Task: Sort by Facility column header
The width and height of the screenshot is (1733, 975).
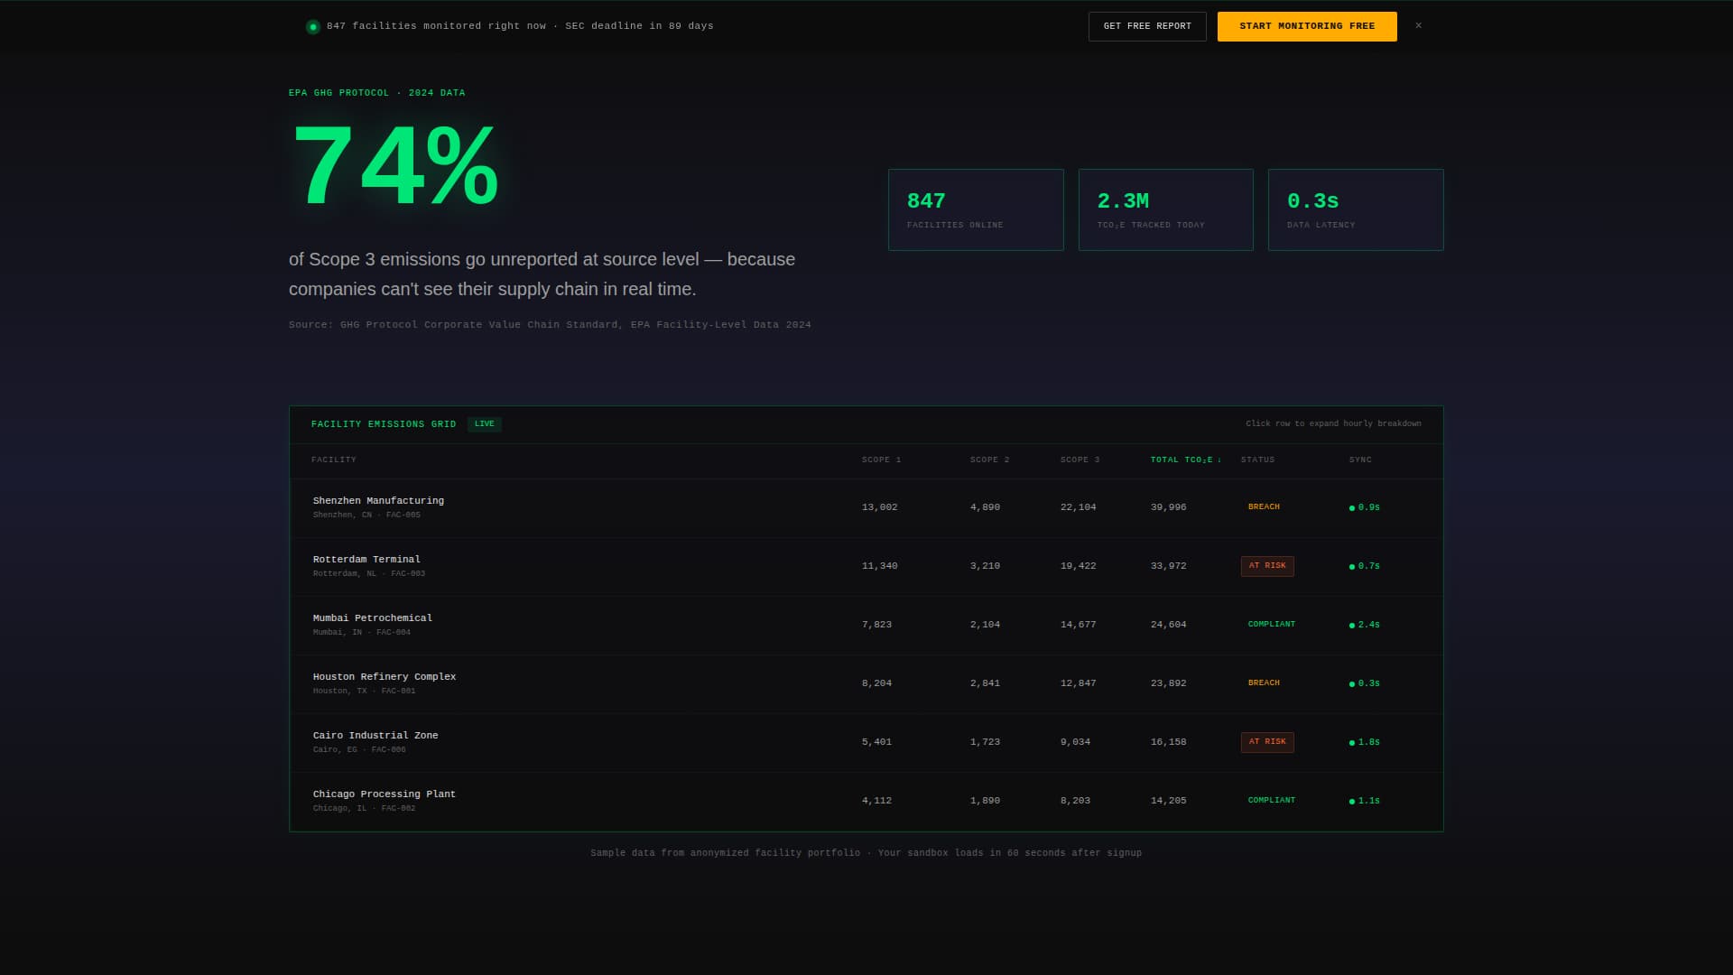Action: (x=334, y=460)
